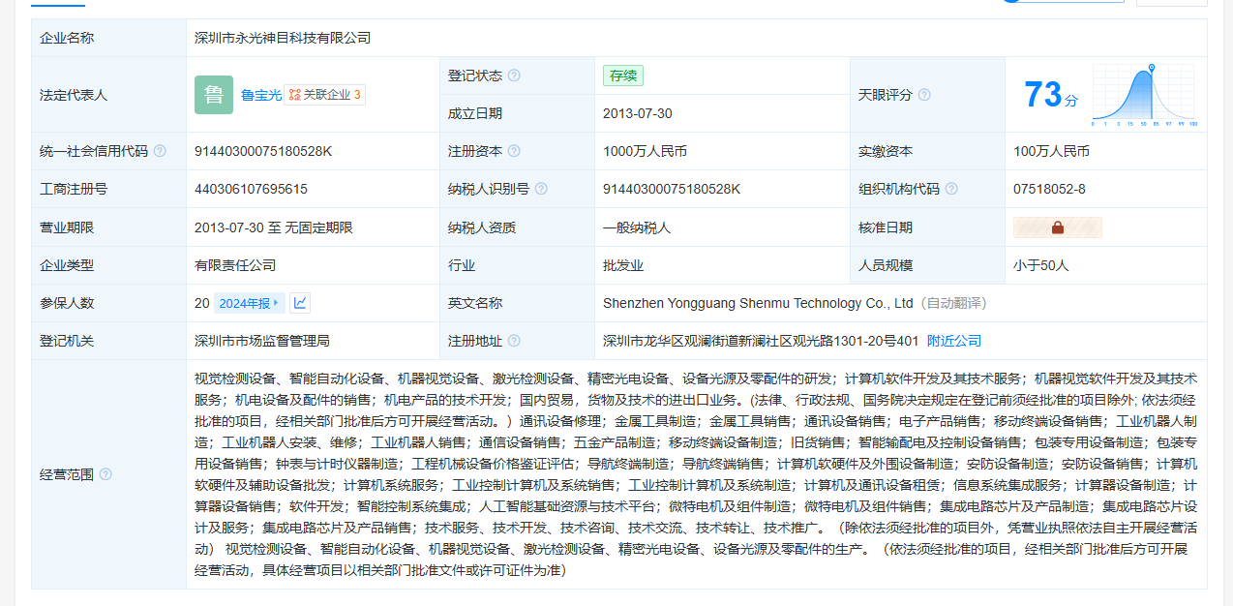The height and width of the screenshot is (606, 1233).
Task: Click the taxpayer ID 91440300075180528K under 纳税人识别号
Action: point(672,189)
